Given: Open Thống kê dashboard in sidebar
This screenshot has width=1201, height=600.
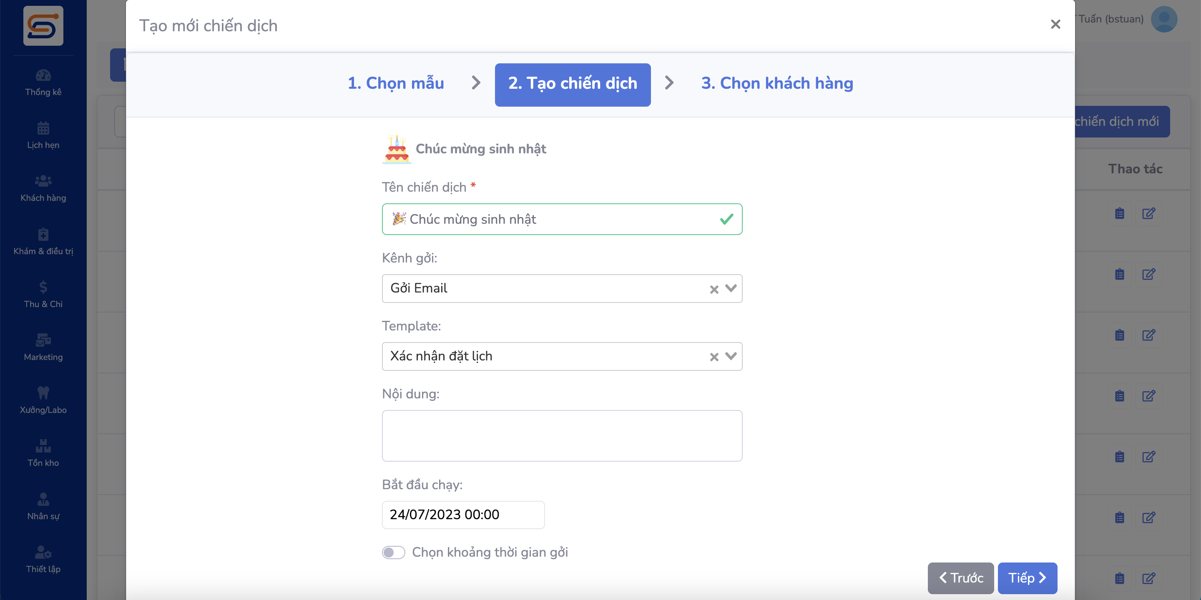Looking at the screenshot, I should pyautogui.click(x=43, y=82).
